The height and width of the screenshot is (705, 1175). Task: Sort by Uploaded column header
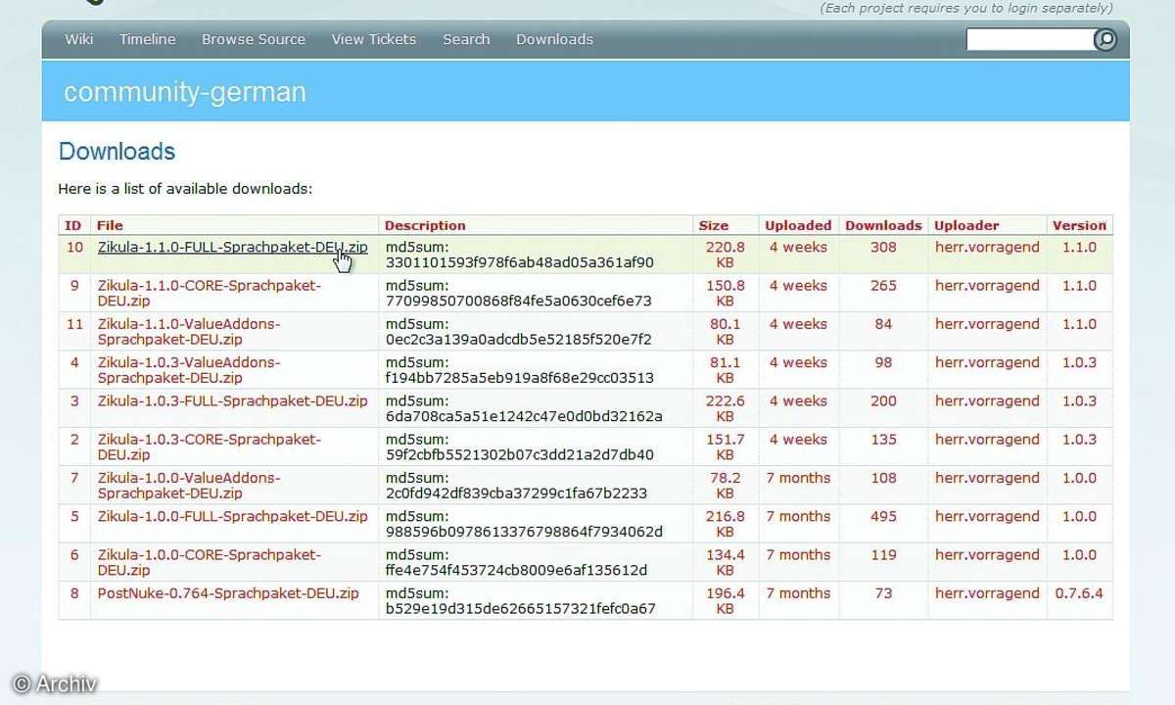pos(798,225)
